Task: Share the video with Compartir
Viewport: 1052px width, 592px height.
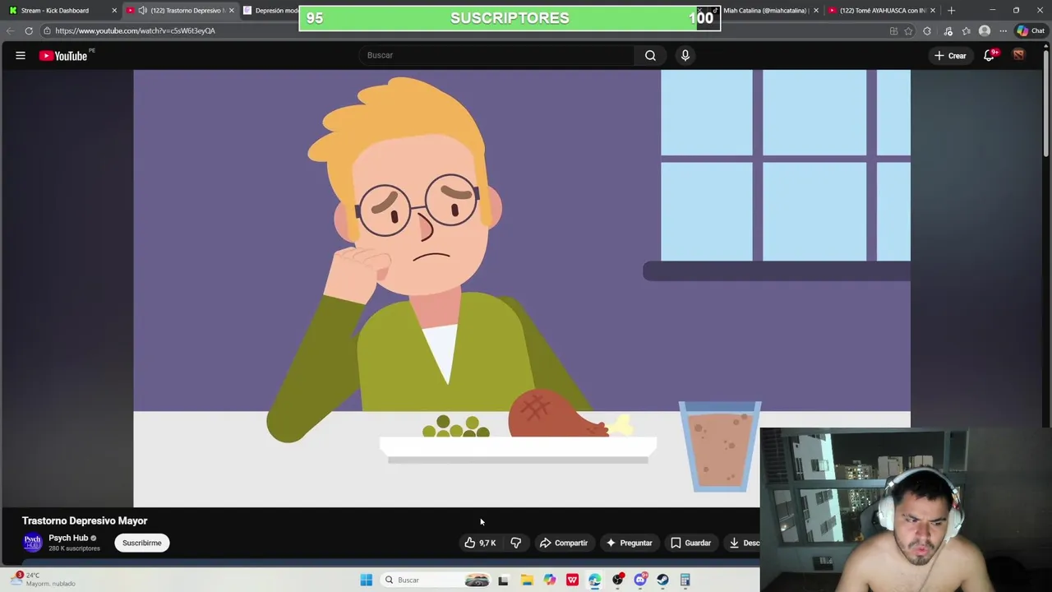Action: coord(564,543)
